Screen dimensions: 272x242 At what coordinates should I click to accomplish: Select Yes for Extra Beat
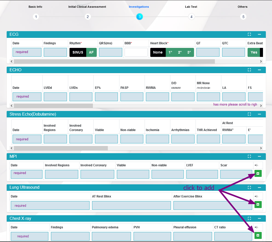[254, 52]
